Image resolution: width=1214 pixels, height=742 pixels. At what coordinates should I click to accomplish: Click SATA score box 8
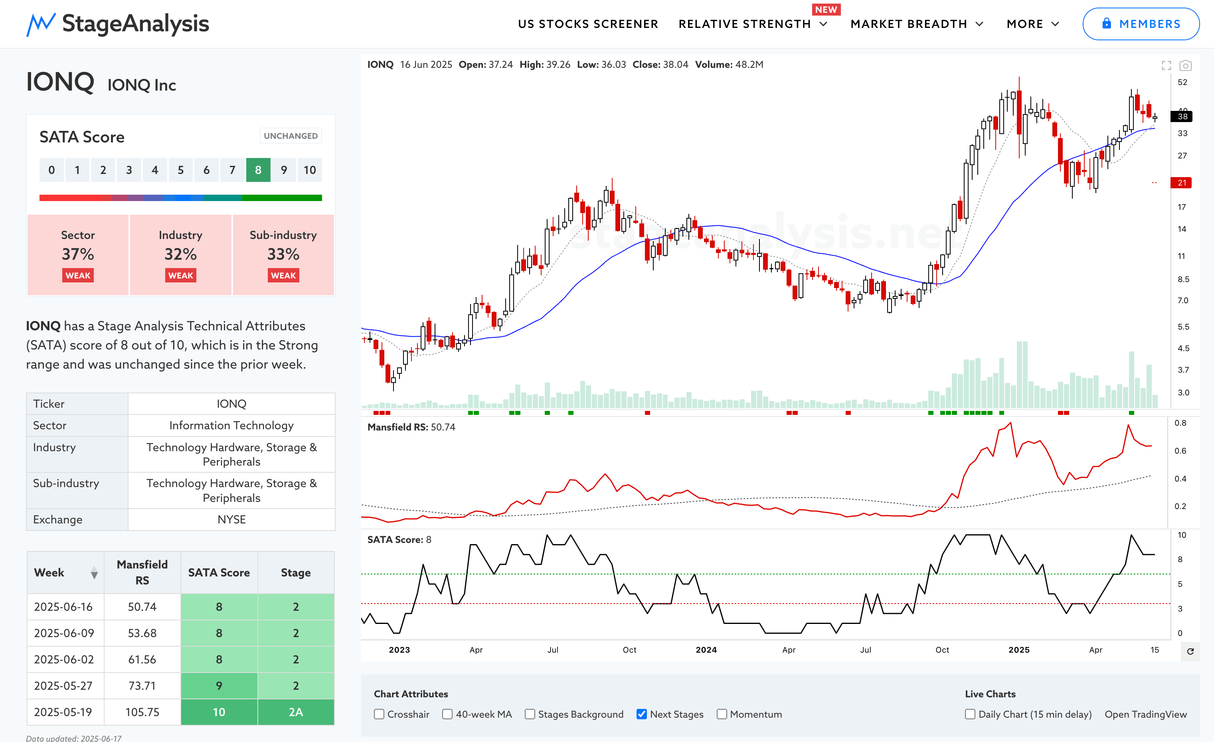(x=258, y=170)
